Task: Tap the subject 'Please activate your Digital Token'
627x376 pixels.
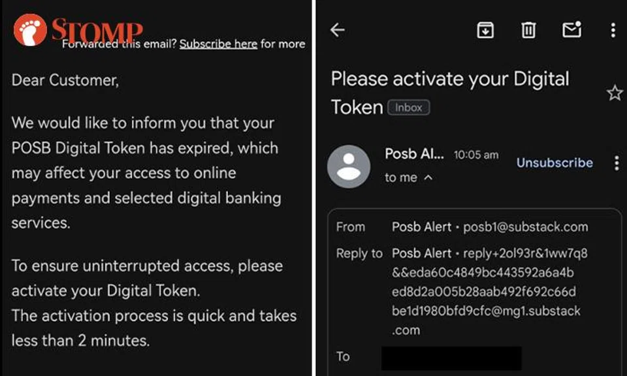Action: coord(449,91)
